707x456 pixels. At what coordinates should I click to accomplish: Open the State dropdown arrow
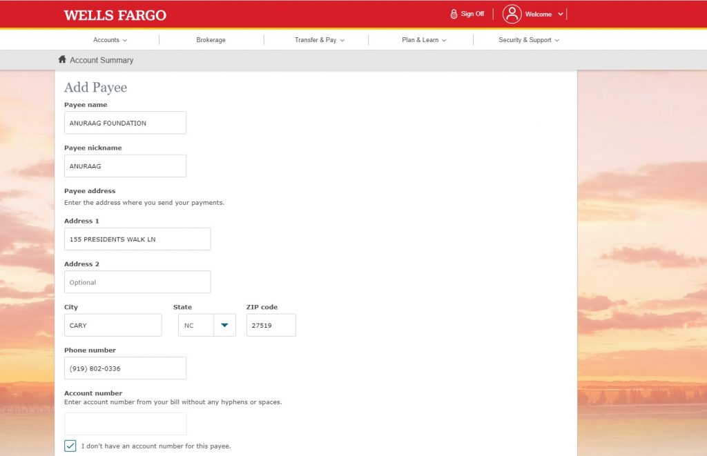pos(224,326)
